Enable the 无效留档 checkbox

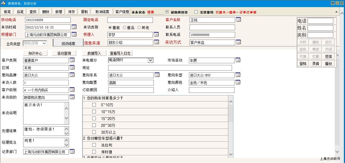click(196, 12)
